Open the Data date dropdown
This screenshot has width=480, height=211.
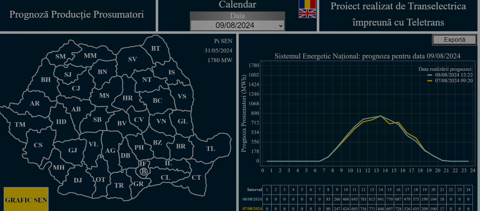(x=237, y=25)
